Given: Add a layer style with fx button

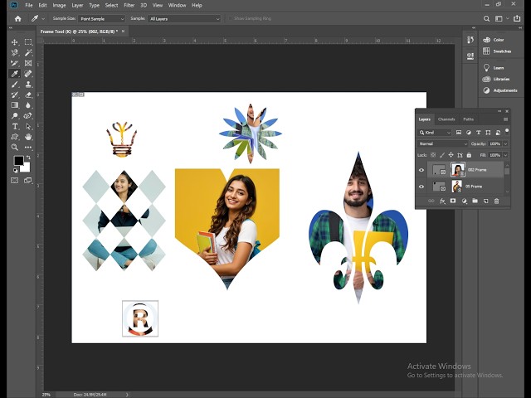Looking at the screenshot, I should (442, 201).
